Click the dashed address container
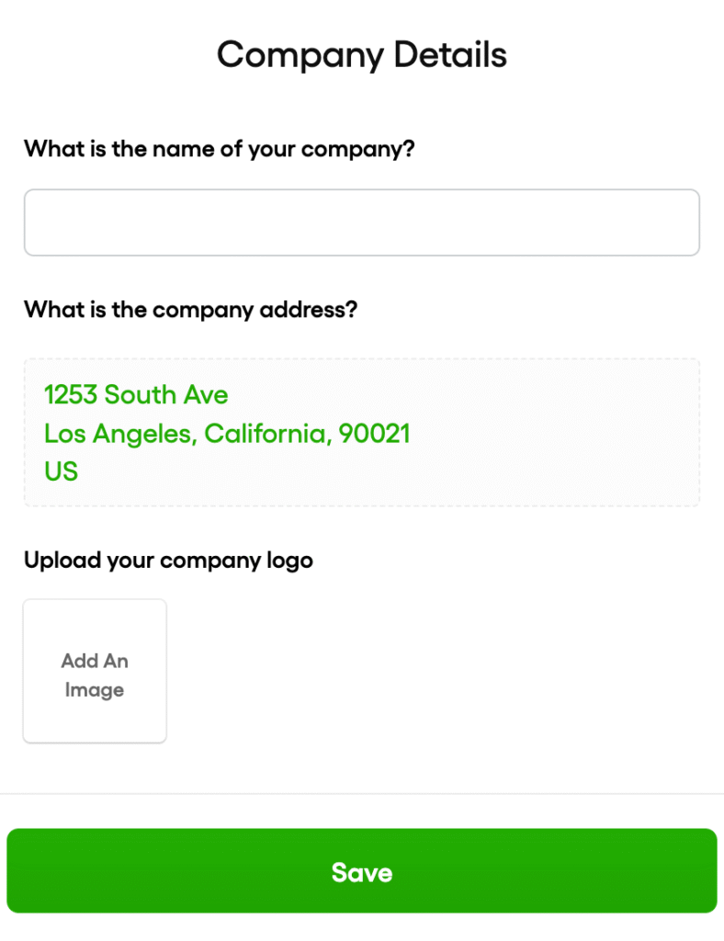The image size is (724, 941). [x=362, y=430]
